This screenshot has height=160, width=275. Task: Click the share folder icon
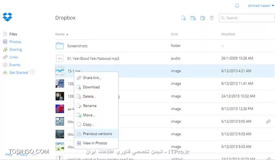(x=202, y=18)
